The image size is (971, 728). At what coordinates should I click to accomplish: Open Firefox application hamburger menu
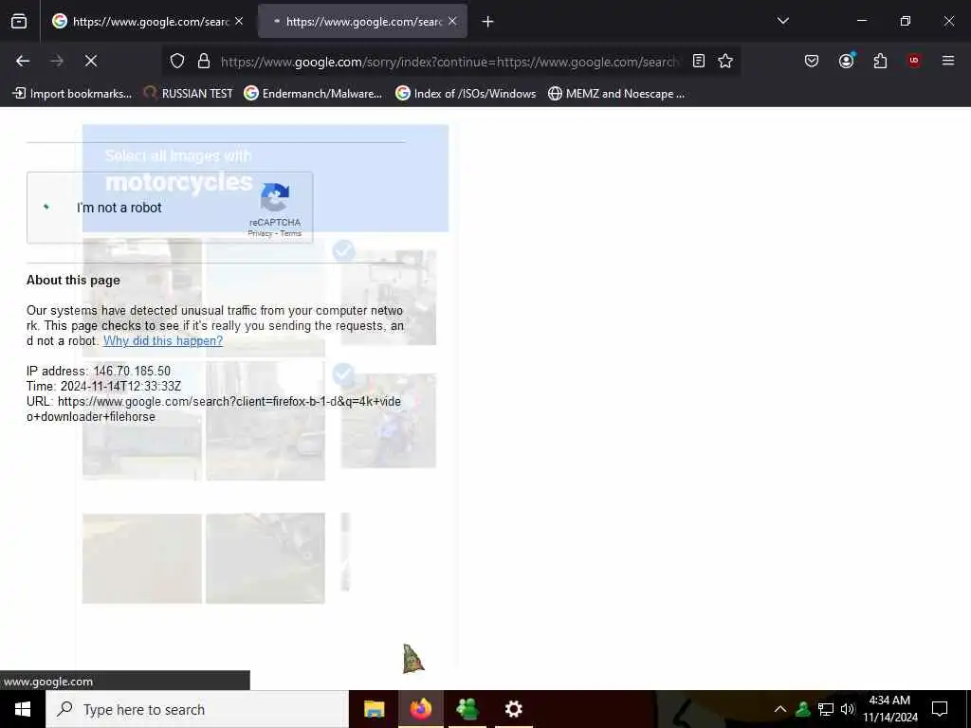click(948, 61)
